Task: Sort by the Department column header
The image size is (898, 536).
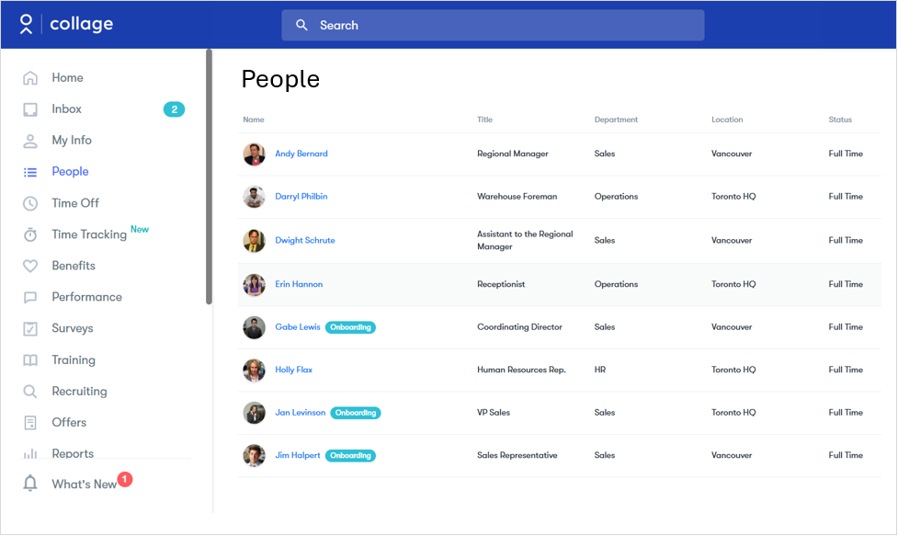Action: 615,120
